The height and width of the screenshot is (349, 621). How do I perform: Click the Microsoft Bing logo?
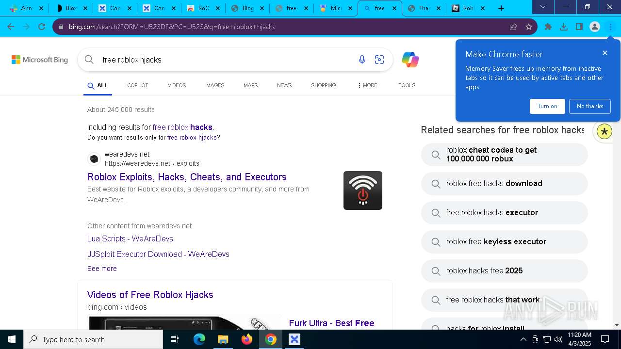[40, 60]
